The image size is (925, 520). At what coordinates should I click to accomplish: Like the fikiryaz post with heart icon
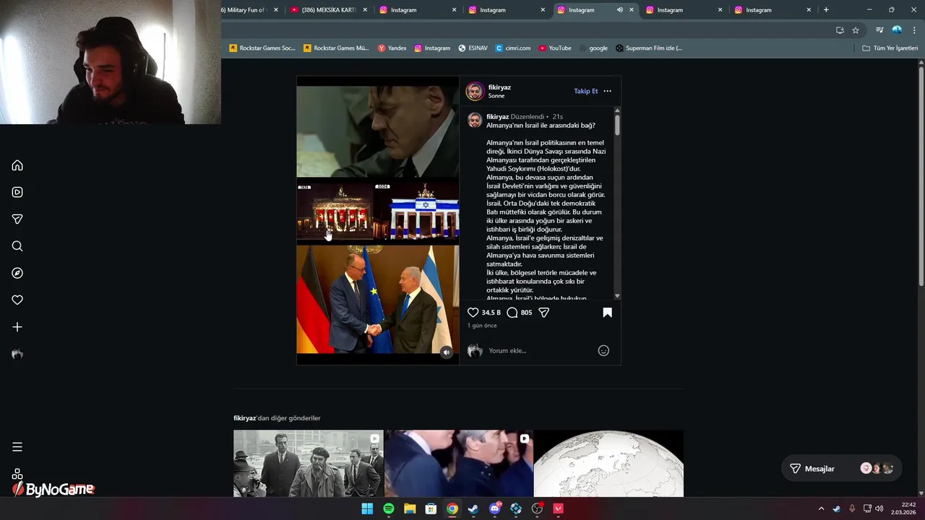coord(473,312)
